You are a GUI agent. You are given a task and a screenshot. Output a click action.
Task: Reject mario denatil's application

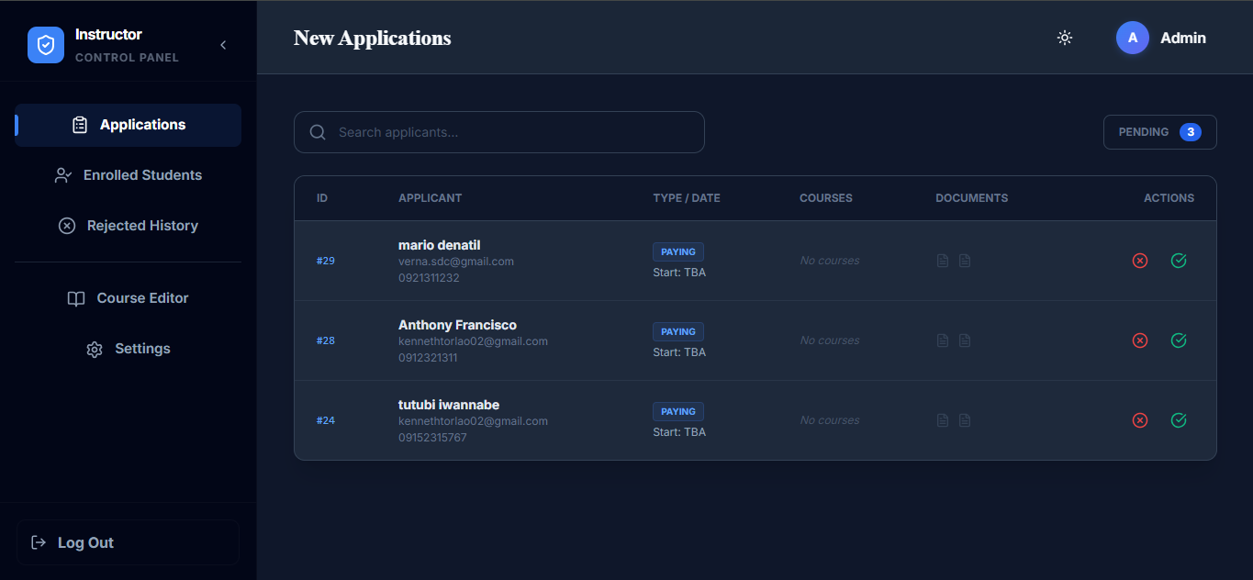1140,261
